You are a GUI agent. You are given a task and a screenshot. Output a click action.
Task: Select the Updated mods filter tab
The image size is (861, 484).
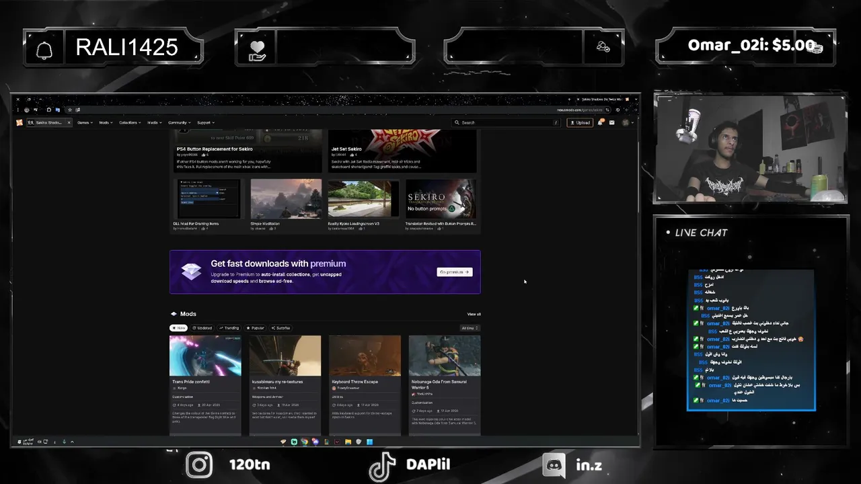pyautogui.click(x=202, y=328)
